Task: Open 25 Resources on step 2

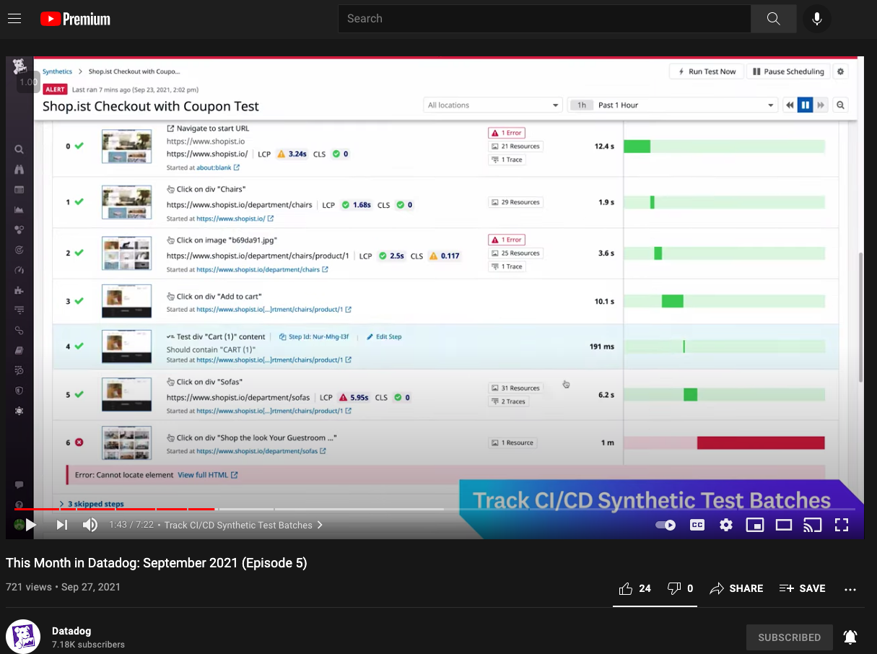Action: [515, 253]
